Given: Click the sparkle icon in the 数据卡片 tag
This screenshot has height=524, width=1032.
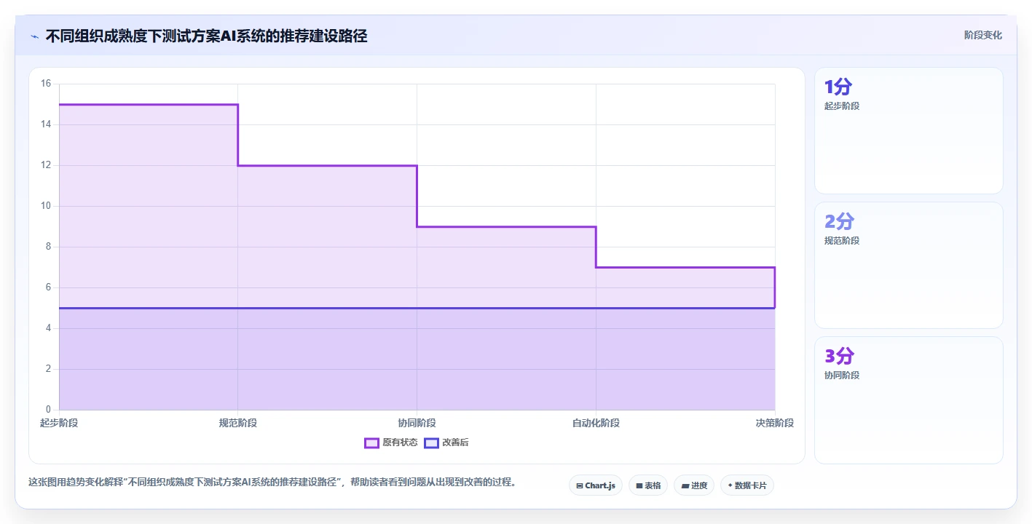Looking at the screenshot, I should point(730,485).
